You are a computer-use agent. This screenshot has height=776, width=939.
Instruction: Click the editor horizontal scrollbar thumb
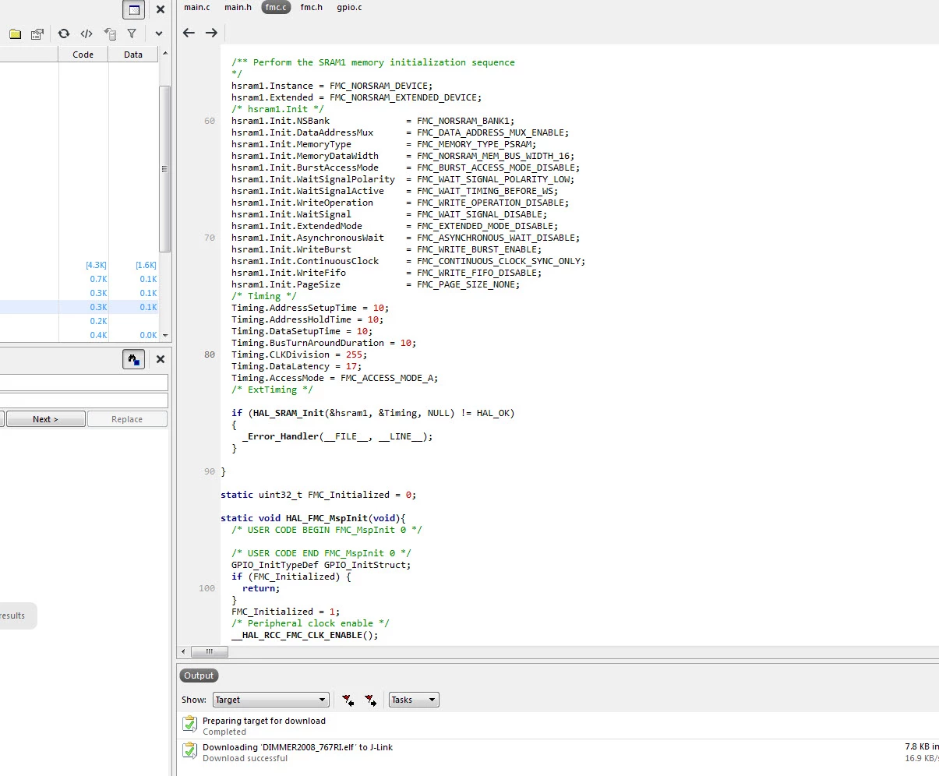[210, 651]
